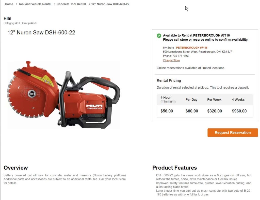Go to Home breadcrumb link

[9, 4]
